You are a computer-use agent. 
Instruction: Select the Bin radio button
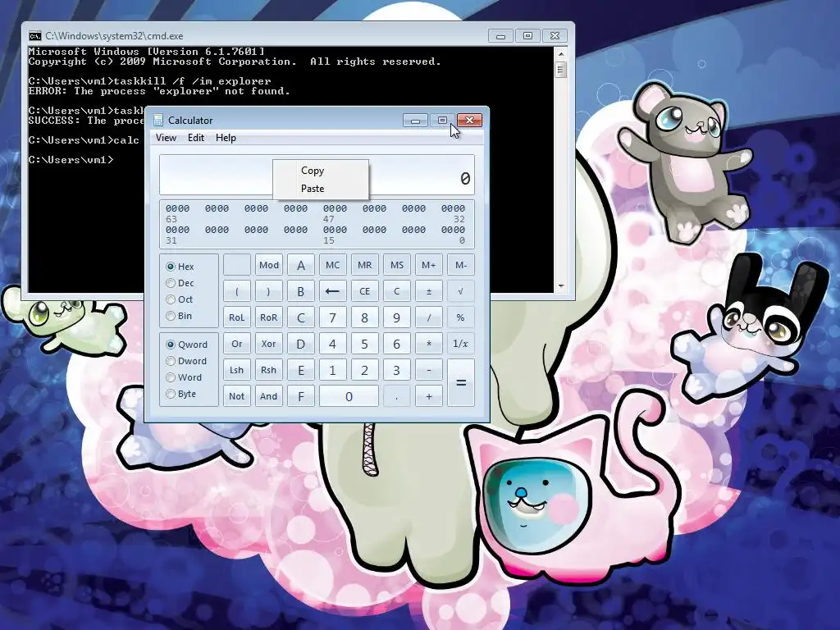(x=171, y=316)
